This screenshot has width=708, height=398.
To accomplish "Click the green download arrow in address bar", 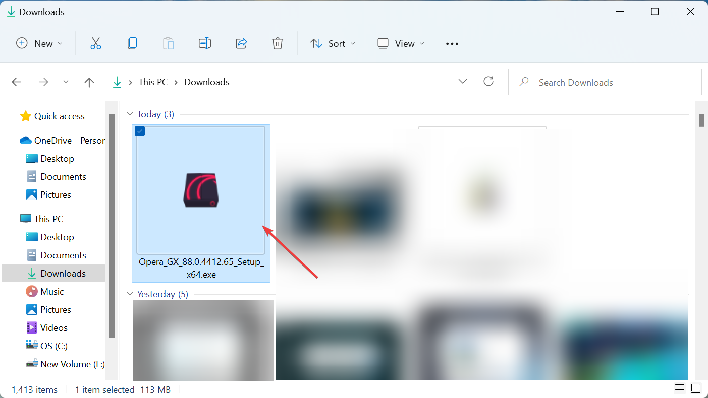I will (x=117, y=82).
